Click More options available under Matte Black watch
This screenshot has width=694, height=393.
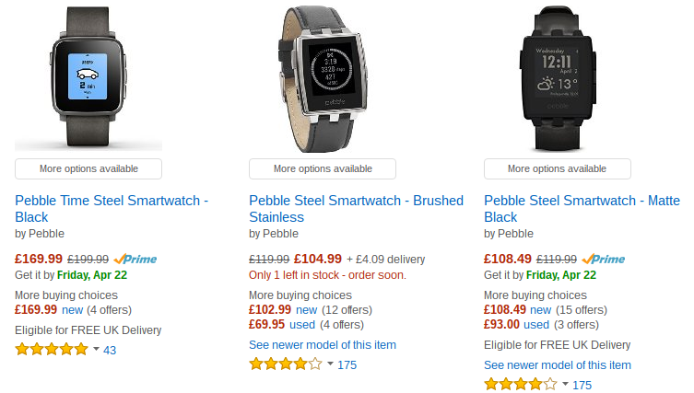pyautogui.click(x=558, y=168)
